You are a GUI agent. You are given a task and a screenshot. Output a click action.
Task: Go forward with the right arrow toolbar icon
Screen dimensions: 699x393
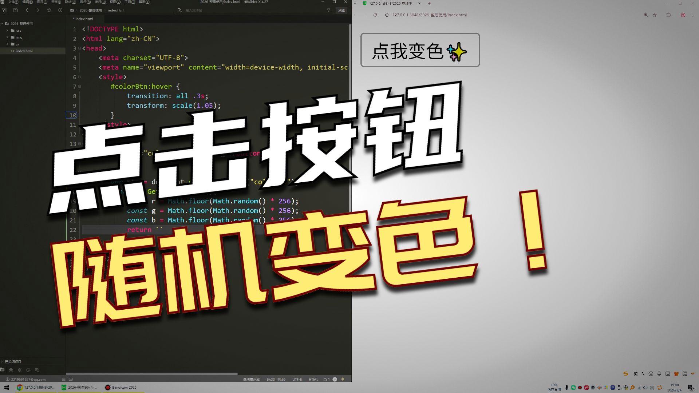(37, 10)
